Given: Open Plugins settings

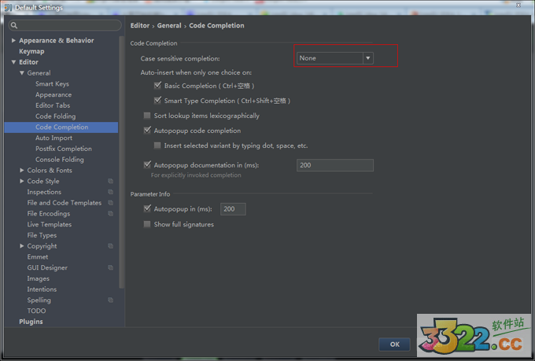Looking at the screenshot, I should pyautogui.click(x=31, y=322).
